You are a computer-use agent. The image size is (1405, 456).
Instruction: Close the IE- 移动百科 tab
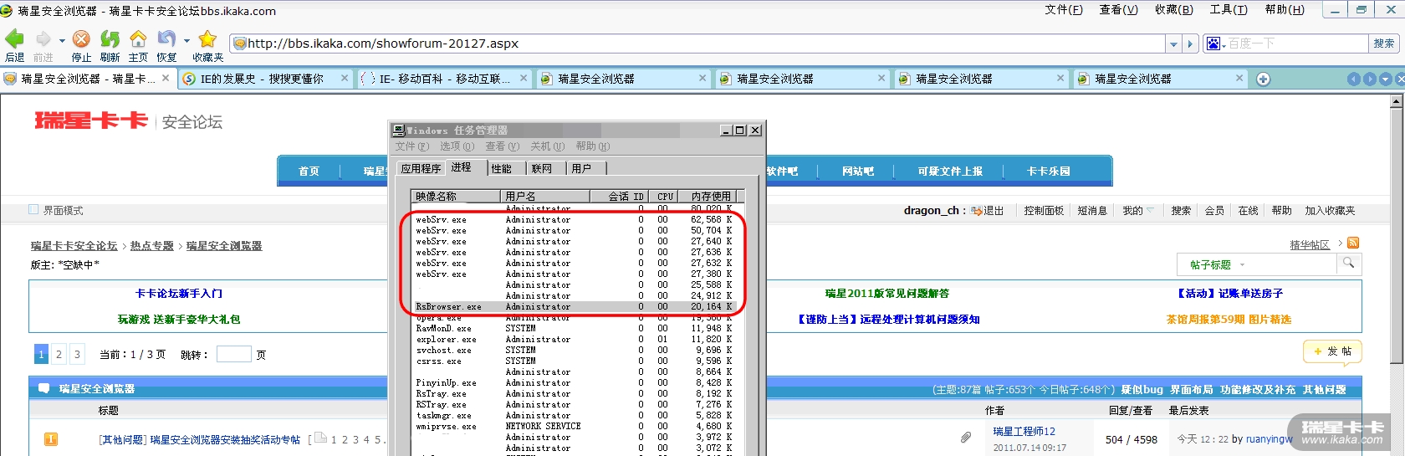[x=524, y=78]
